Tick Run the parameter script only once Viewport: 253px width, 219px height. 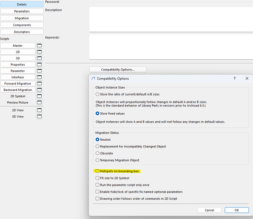click(122, 185)
